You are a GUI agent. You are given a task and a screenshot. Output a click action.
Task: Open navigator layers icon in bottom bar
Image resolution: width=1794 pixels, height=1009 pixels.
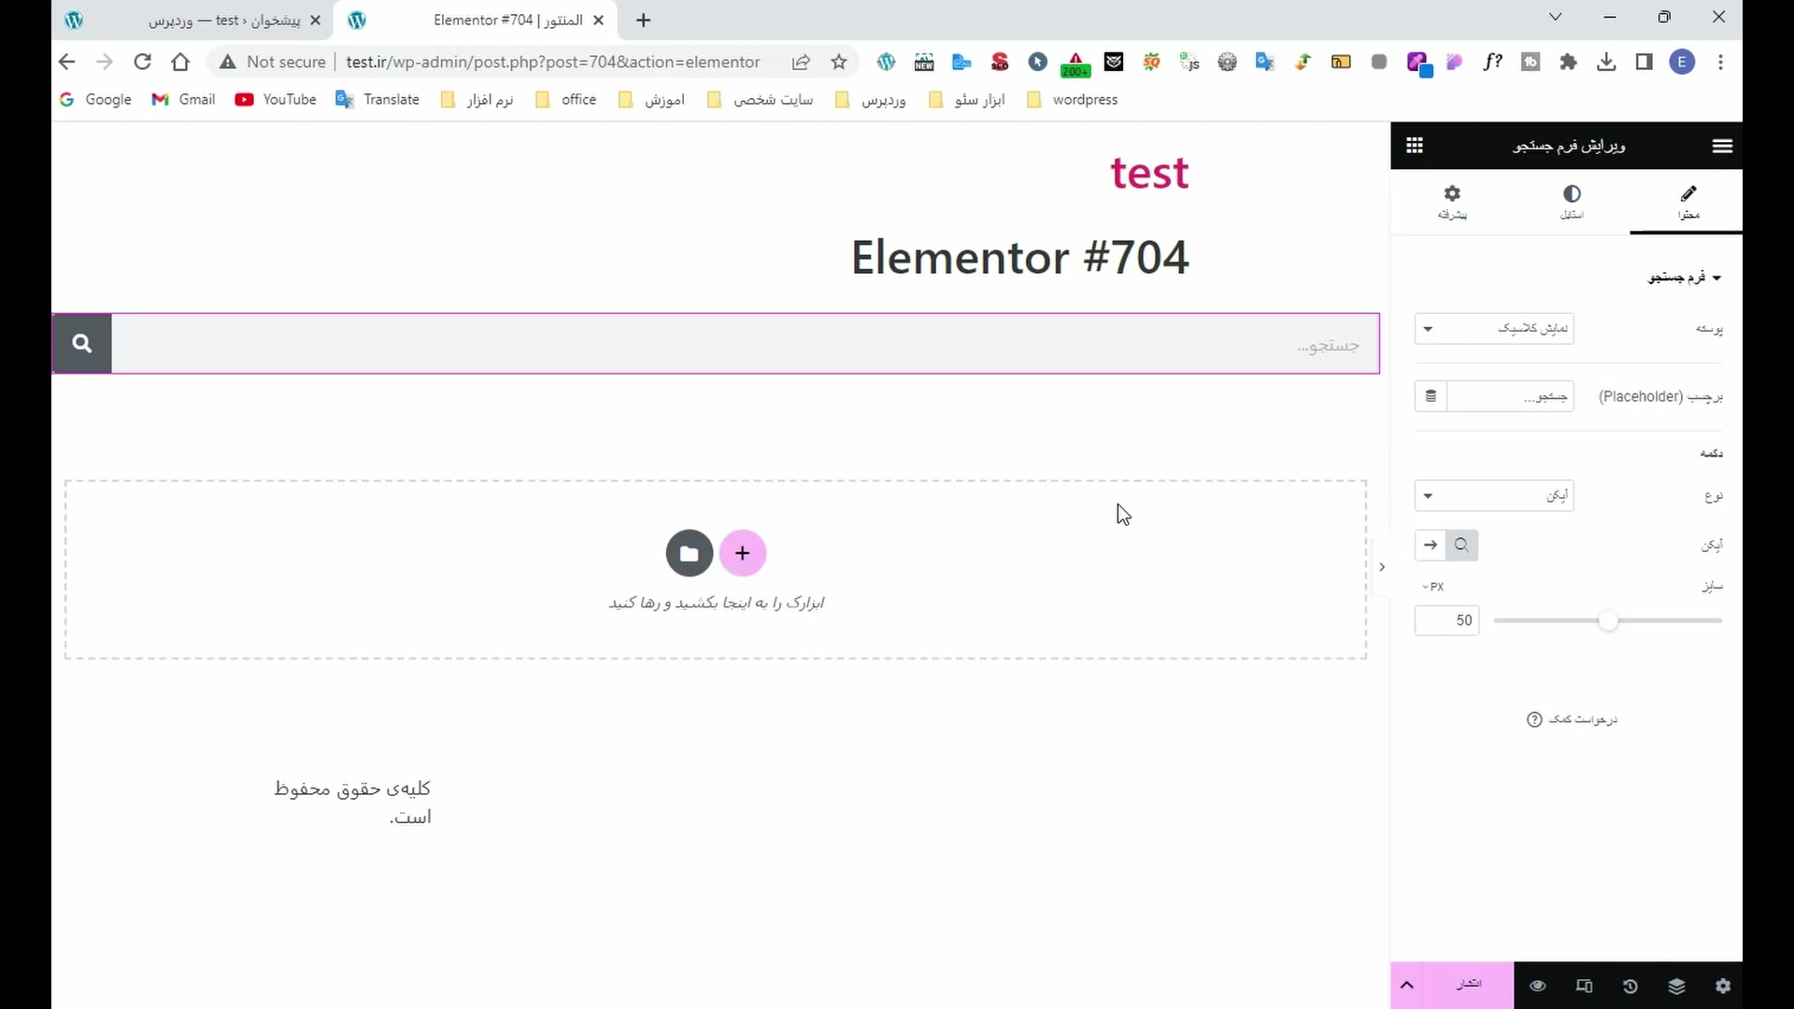(x=1676, y=986)
